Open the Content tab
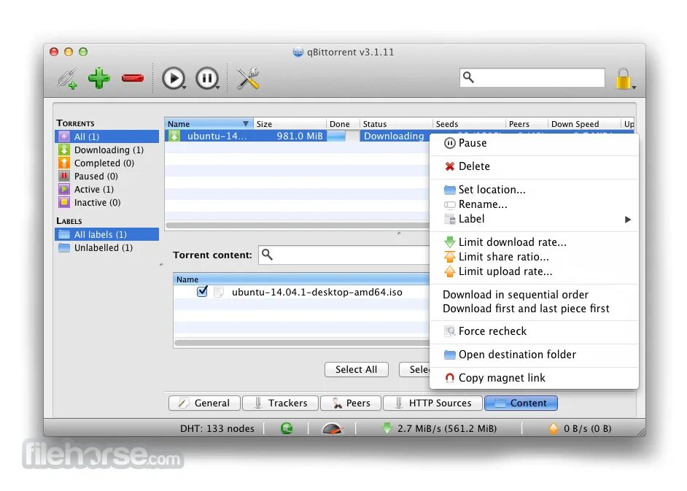Viewport: 687px width, 491px height. tap(521, 403)
